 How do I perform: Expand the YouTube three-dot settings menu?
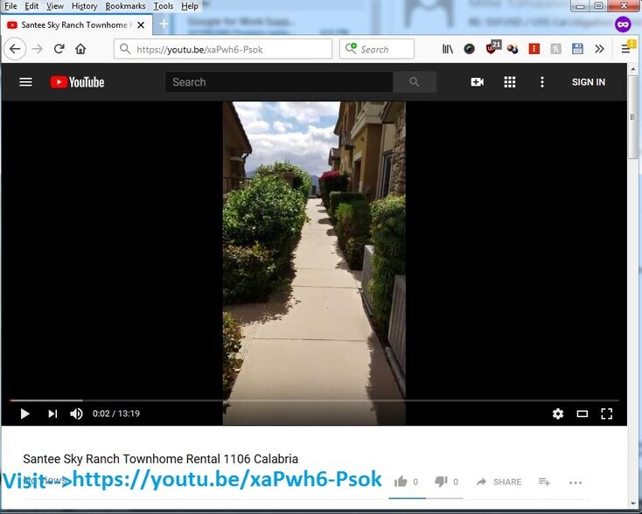(x=542, y=82)
